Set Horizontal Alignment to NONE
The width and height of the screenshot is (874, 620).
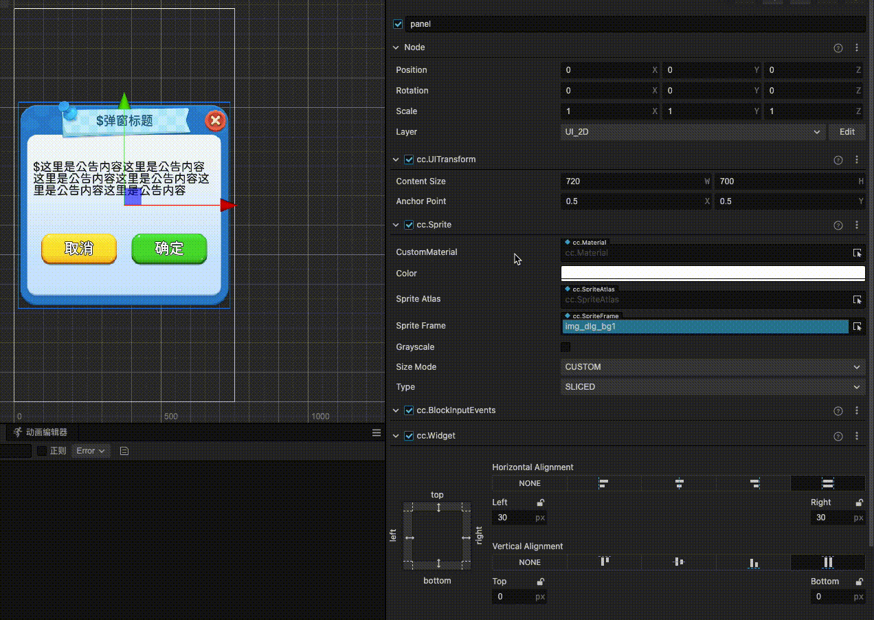530,483
